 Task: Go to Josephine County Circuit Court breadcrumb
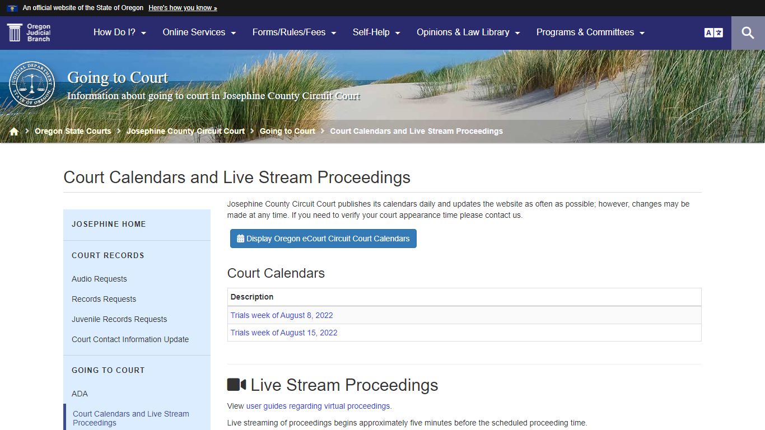coord(185,131)
